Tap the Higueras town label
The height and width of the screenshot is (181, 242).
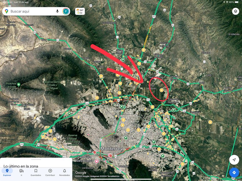(206, 53)
